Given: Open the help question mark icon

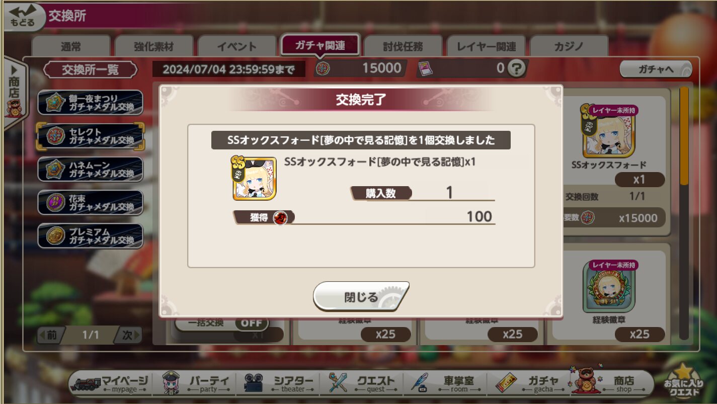Looking at the screenshot, I should pos(516,68).
